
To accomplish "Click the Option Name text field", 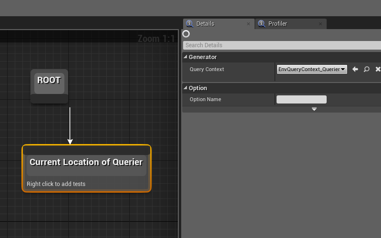I will (301, 99).
